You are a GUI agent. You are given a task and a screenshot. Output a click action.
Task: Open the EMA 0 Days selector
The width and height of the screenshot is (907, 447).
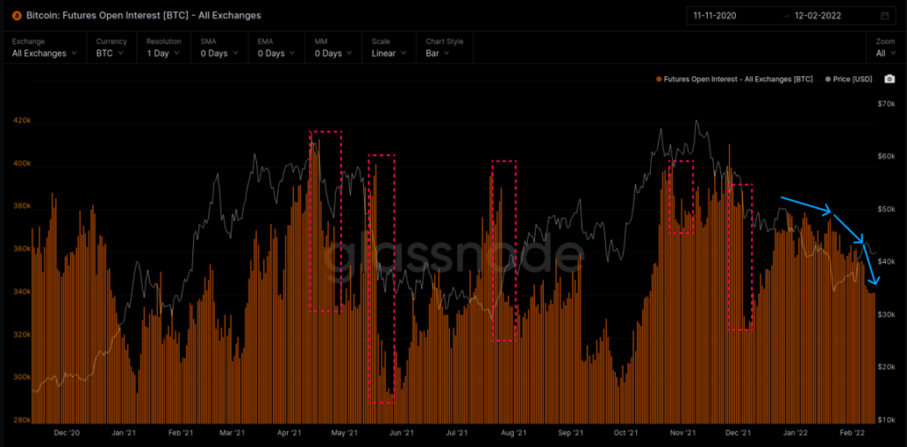[x=277, y=53]
